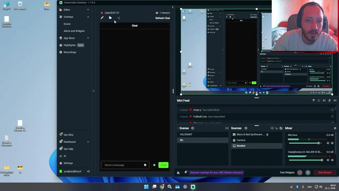Open performance stats bar chart icon
This screenshot has height=191, width=339.
pos(178,172)
